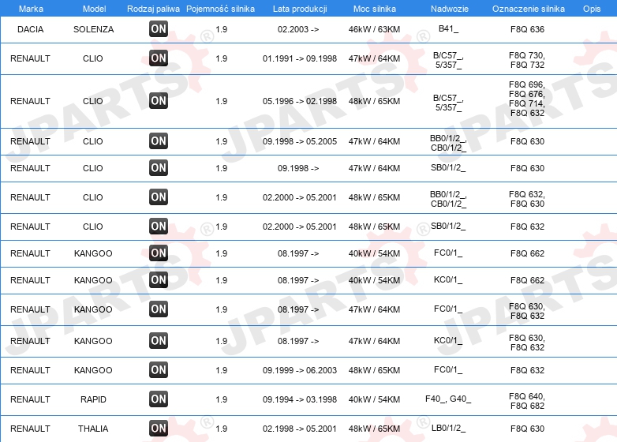
Task: Click the ON badge in the Renault Thalia row
Action: [159, 429]
